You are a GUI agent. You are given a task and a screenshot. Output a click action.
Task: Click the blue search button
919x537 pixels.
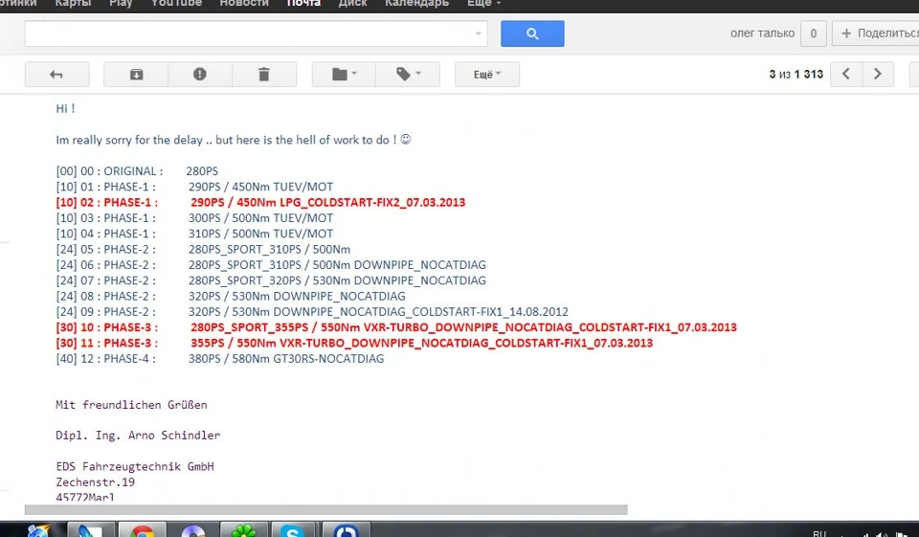tap(532, 34)
